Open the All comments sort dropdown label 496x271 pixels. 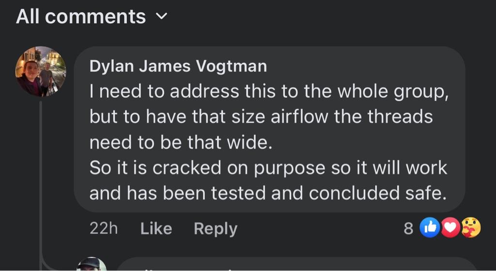coord(80,17)
